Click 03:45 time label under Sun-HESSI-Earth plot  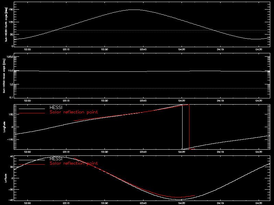coord(143,49)
